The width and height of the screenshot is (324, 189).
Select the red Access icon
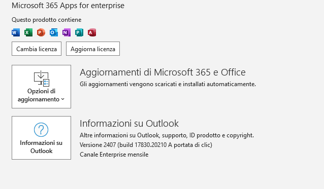pyautogui.click(x=92, y=32)
